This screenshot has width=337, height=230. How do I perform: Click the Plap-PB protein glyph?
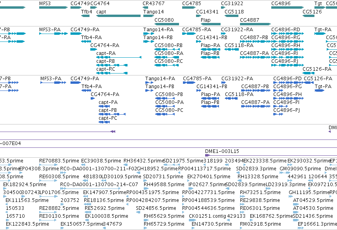[x=210, y=106]
